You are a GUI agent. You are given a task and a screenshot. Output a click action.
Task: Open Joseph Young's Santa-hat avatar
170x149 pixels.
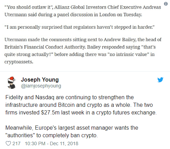point(11,83)
